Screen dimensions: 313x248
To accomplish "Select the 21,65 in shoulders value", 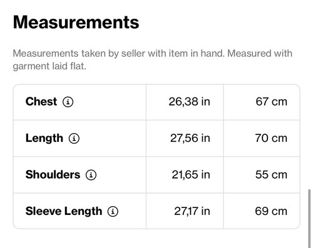I will tap(191, 175).
